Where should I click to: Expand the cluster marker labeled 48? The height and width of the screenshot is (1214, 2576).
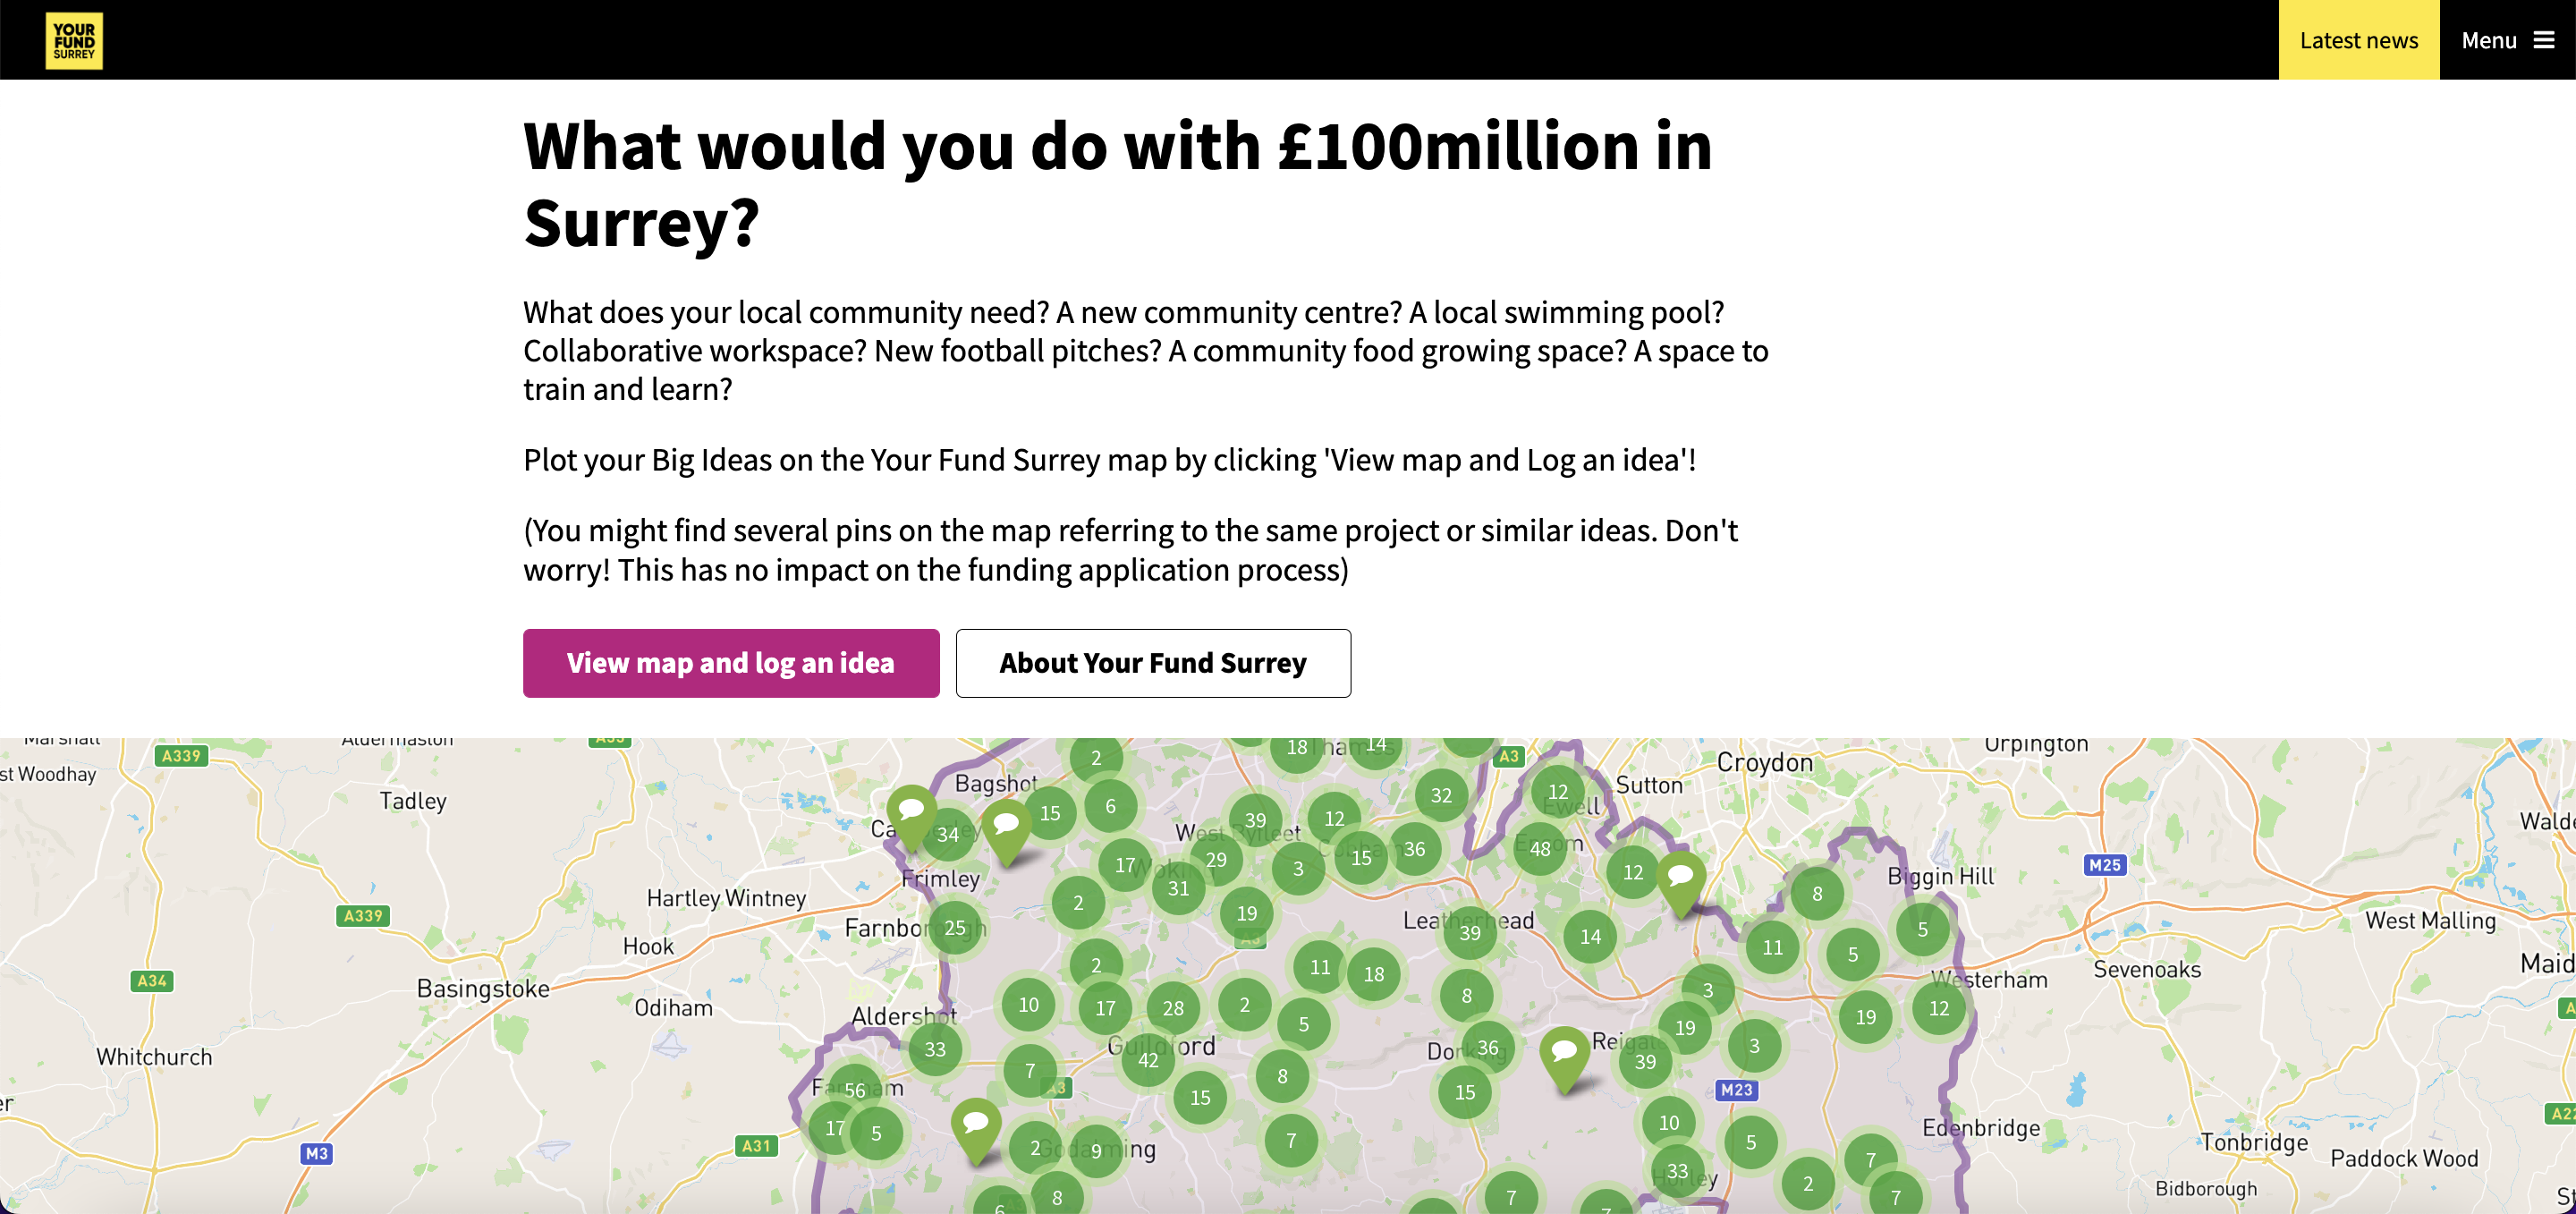tap(1540, 848)
